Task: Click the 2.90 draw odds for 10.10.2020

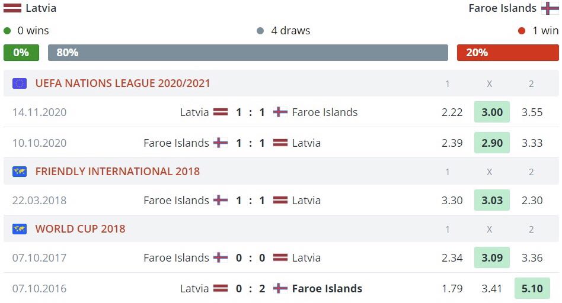Action: (491, 143)
